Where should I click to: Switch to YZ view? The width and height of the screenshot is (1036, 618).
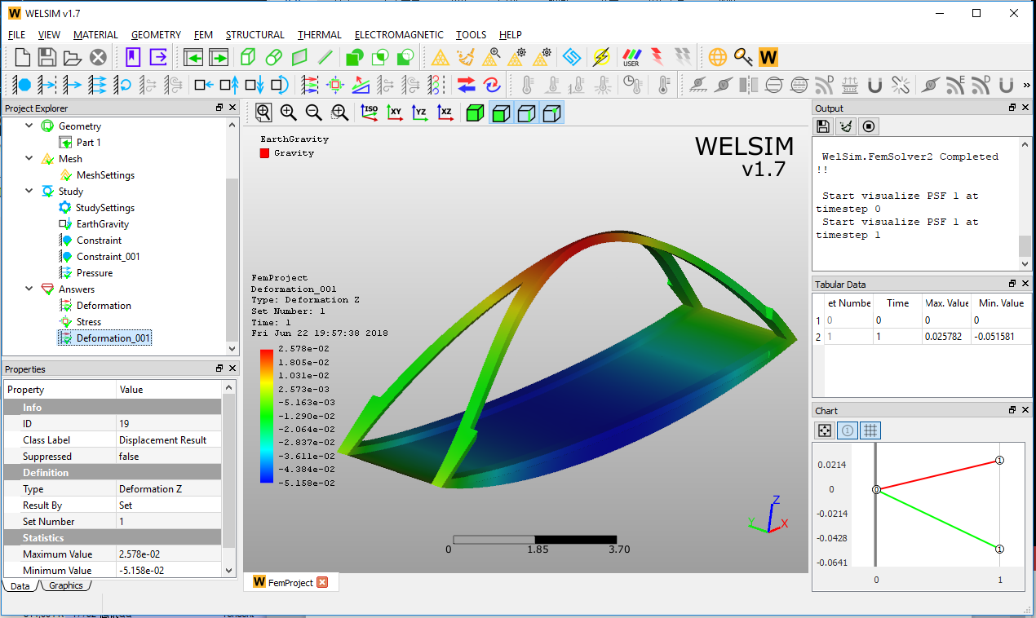pos(420,113)
